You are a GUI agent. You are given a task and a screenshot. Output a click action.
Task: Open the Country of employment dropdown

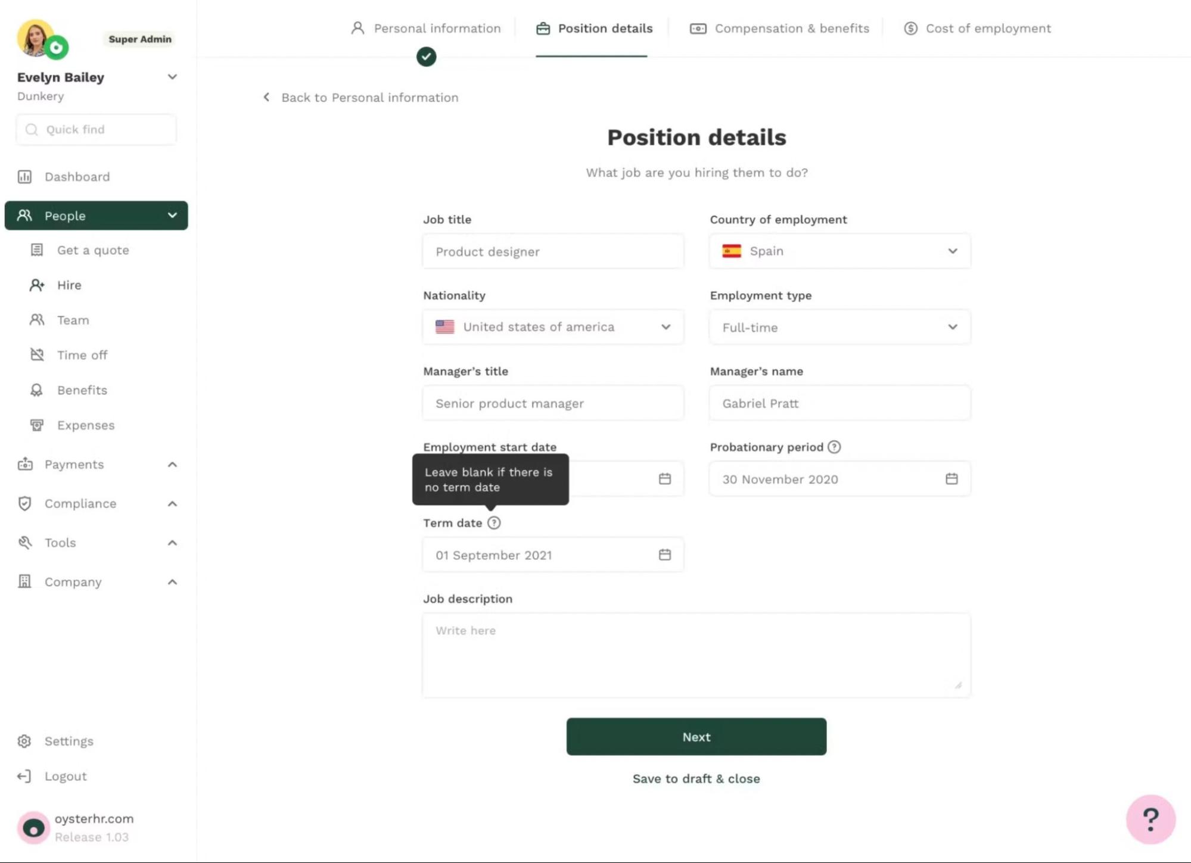click(839, 251)
